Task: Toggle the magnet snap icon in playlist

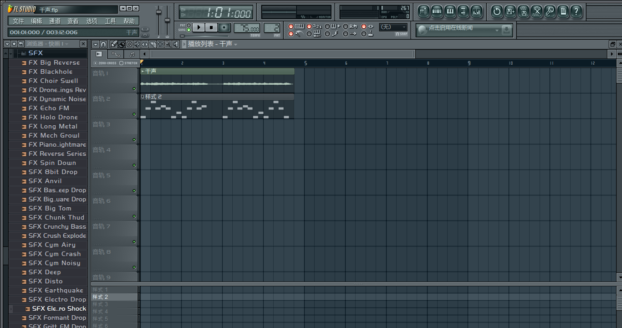Action: (x=103, y=44)
